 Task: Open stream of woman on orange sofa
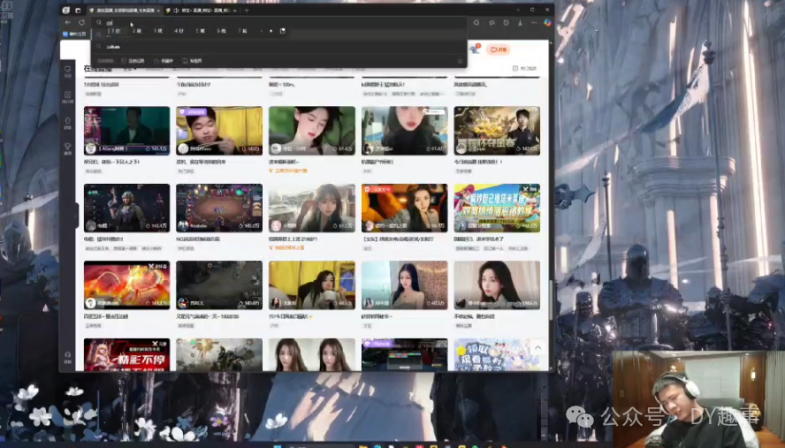click(405, 208)
